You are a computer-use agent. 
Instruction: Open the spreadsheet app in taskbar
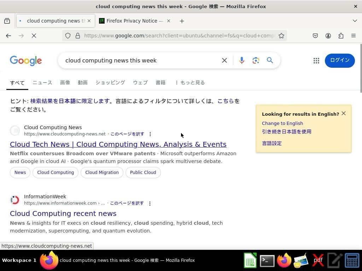(250, 261)
